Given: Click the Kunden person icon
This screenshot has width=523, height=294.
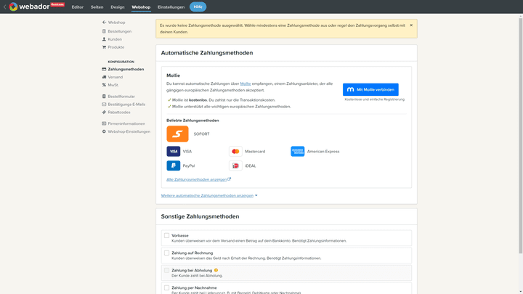Looking at the screenshot, I should 104,39.
